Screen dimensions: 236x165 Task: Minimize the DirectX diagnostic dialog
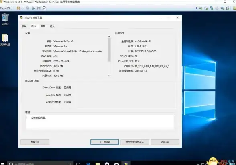[160, 18]
